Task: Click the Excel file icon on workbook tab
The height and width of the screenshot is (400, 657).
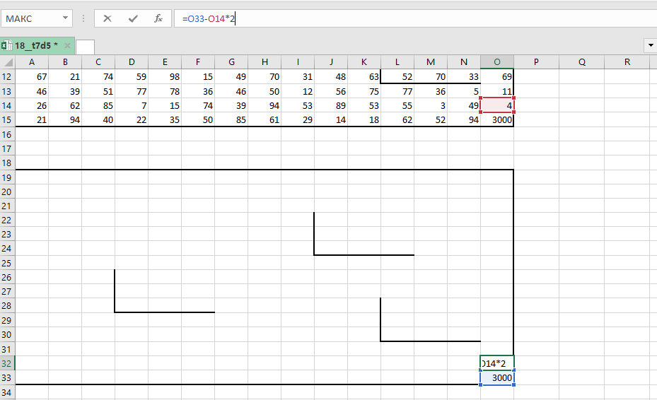Action: (x=6, y=46)
